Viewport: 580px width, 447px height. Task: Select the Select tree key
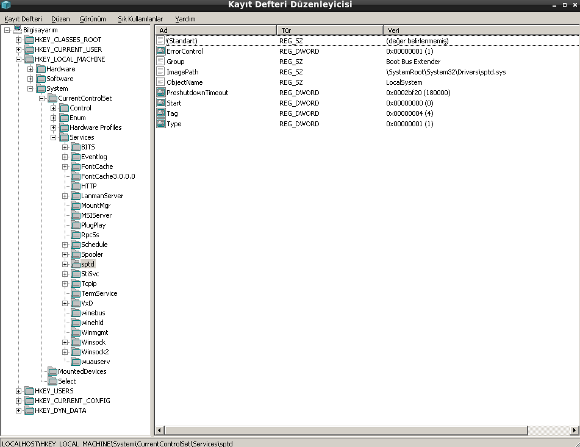click(66, 381)
